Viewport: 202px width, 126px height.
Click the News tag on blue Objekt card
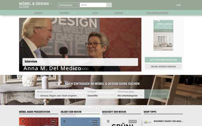95,121
